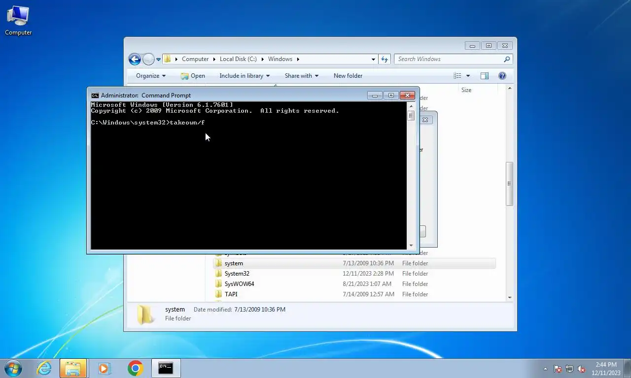Focus the Search Windows field
This screenshot has width=631, height=378.
click(x=449, y=59)
